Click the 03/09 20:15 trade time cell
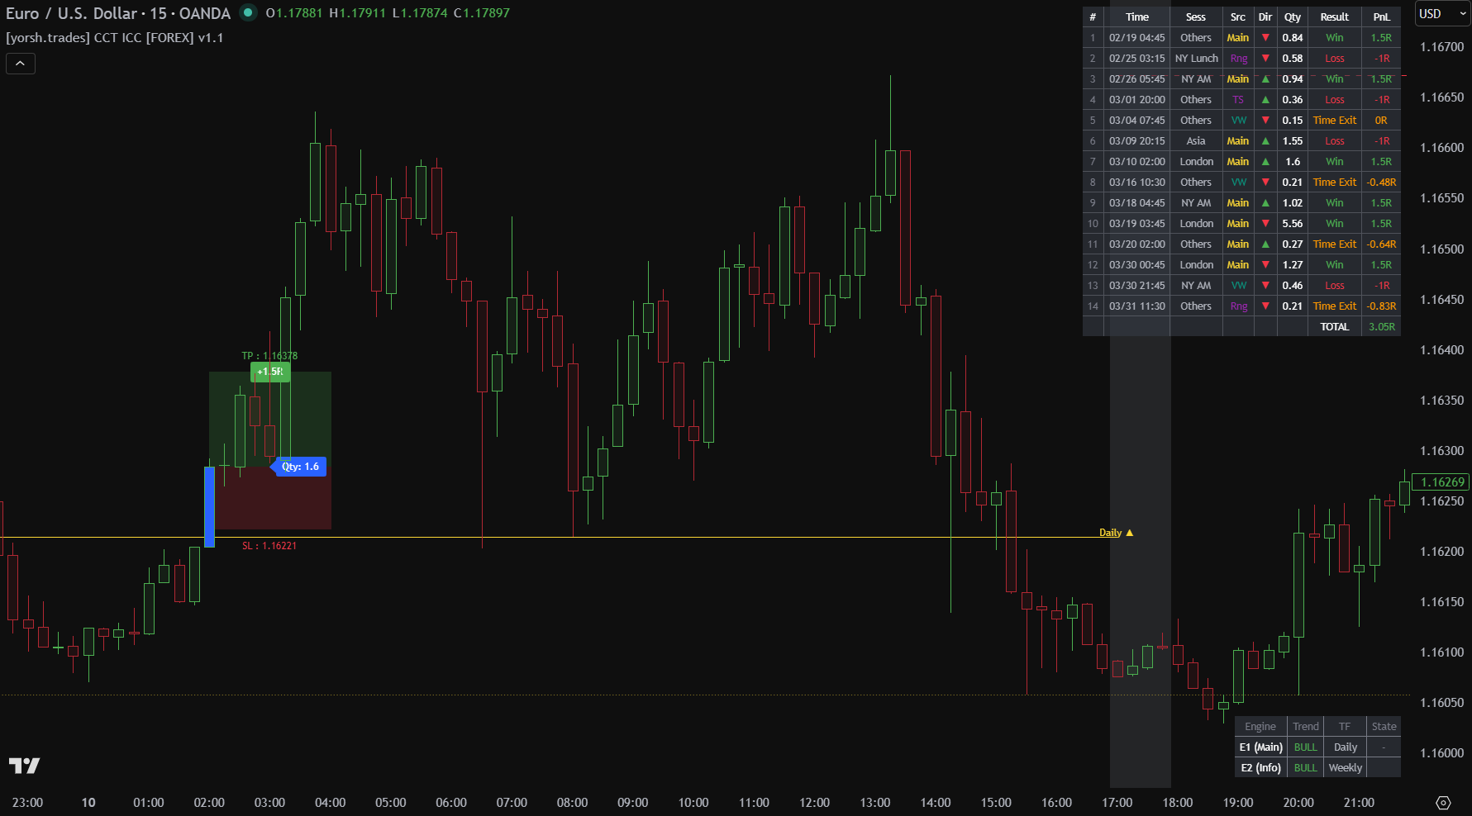 tap(1136, 141)
